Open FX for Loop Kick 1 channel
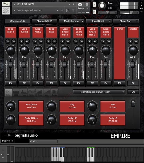This screenshot has width=144, height=163. (11, 83)
